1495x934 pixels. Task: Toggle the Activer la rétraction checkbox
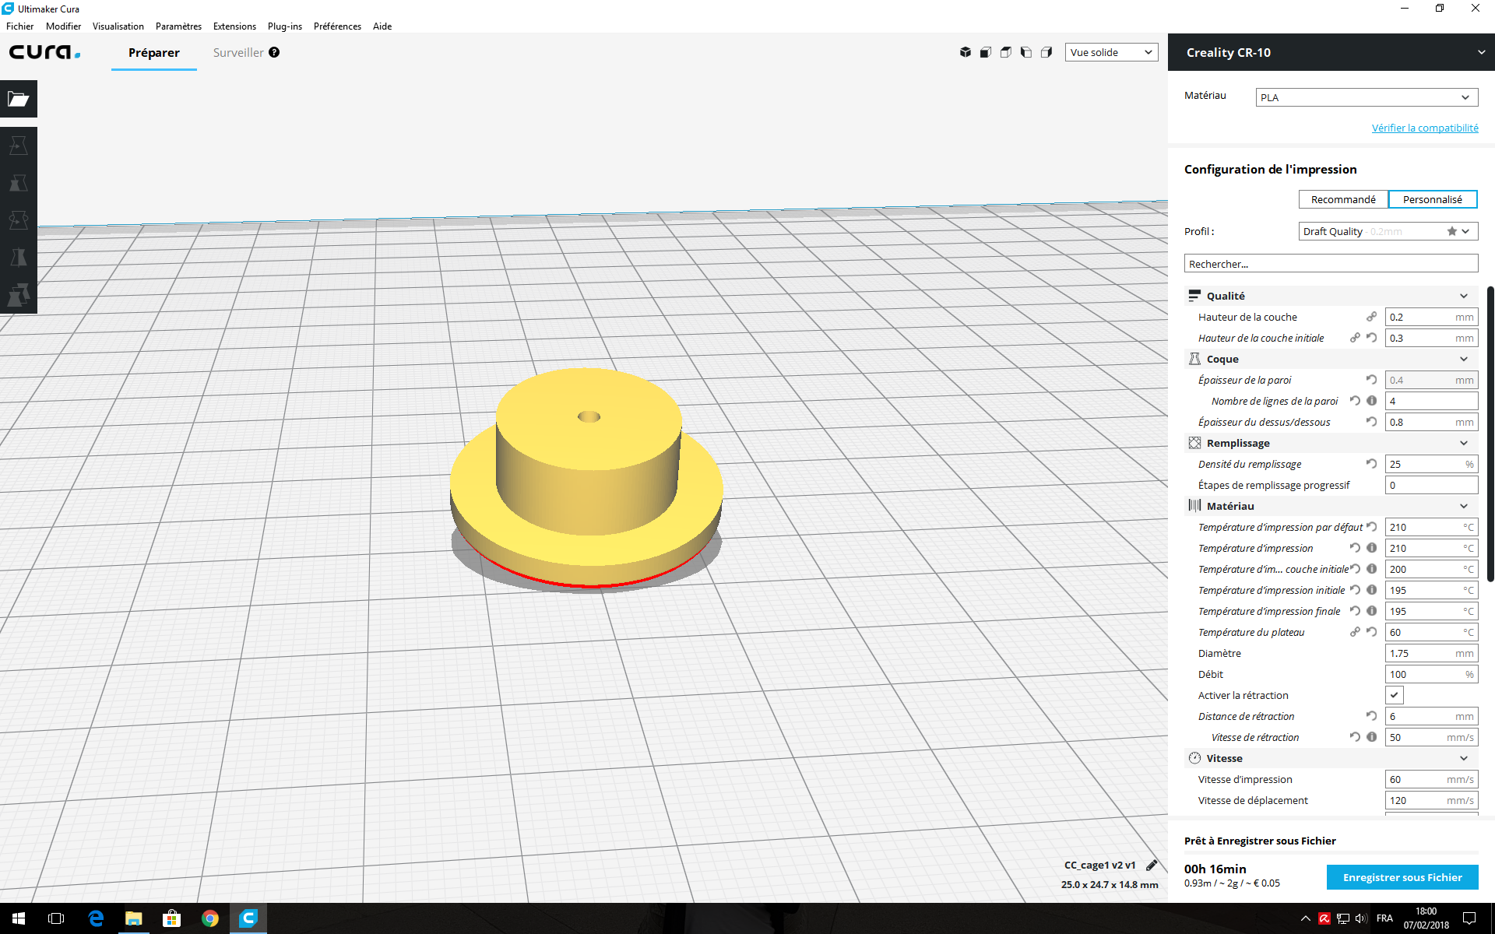[x=1395, y=695]
